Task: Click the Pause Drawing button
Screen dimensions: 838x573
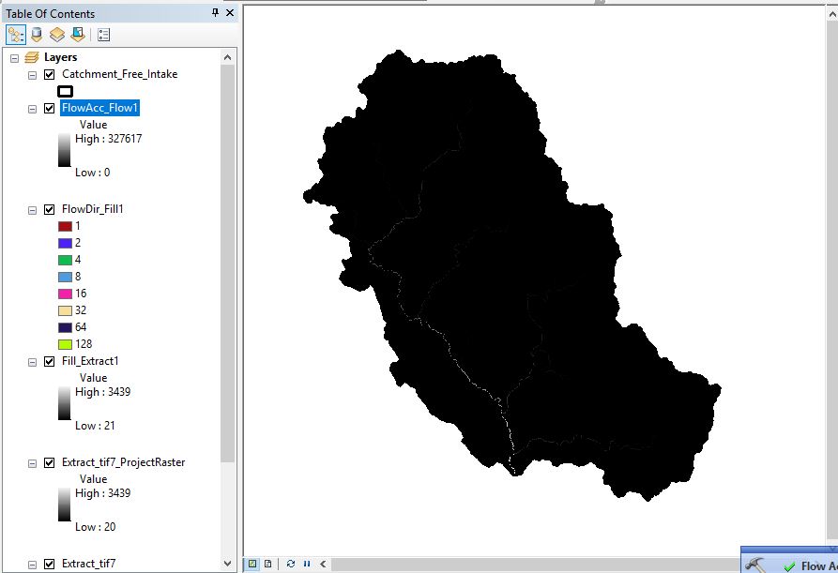Action: tap(307, 564)
